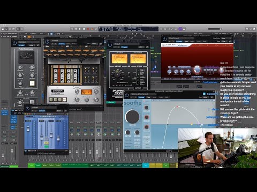The image size is (257, 192).
Task: Open the Library from the control bar
Action: [3, 29]
